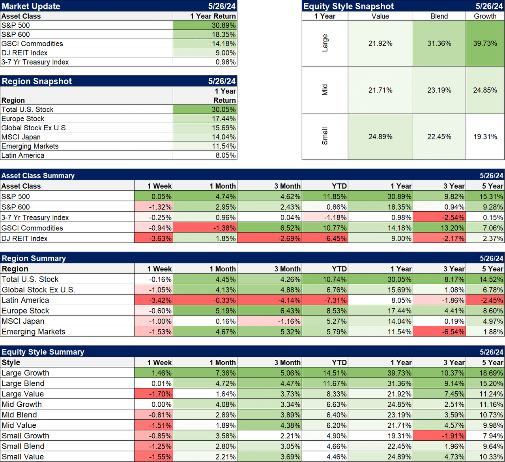
Task: Click GSCI Commodities 14.18% in Market Update
Action: [205, 44]
